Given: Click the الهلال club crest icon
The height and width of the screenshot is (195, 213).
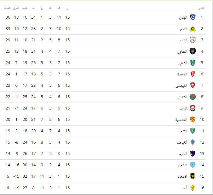Looking at the screenshot, I should tap(193, 17).
